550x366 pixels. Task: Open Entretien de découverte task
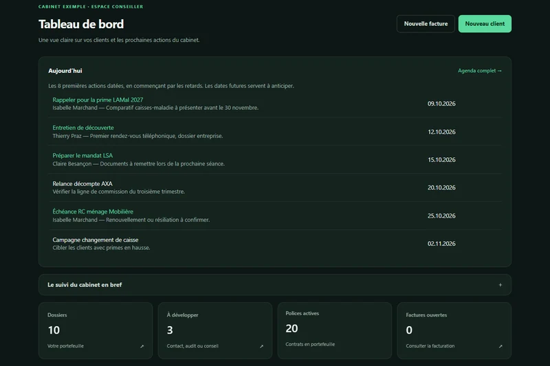(83, 128)
